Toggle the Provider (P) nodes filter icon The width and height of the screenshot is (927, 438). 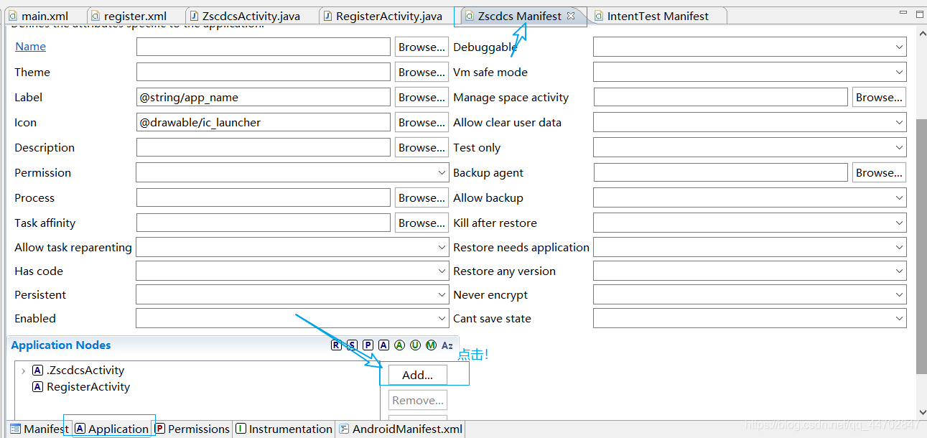368,345
